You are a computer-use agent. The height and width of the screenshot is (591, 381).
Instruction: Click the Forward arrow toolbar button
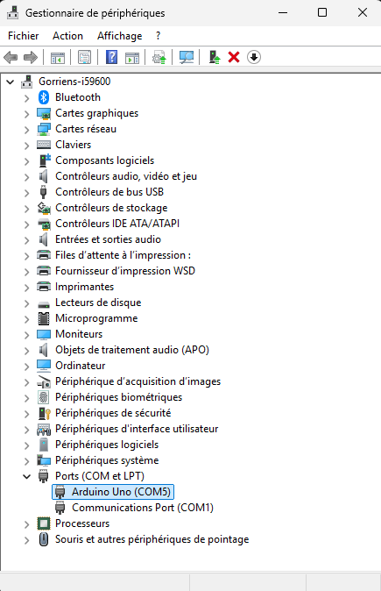pyautogui.click(x=31, y=57)
